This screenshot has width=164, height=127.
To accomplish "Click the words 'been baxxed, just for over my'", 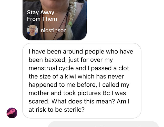I will click(71, 60).
